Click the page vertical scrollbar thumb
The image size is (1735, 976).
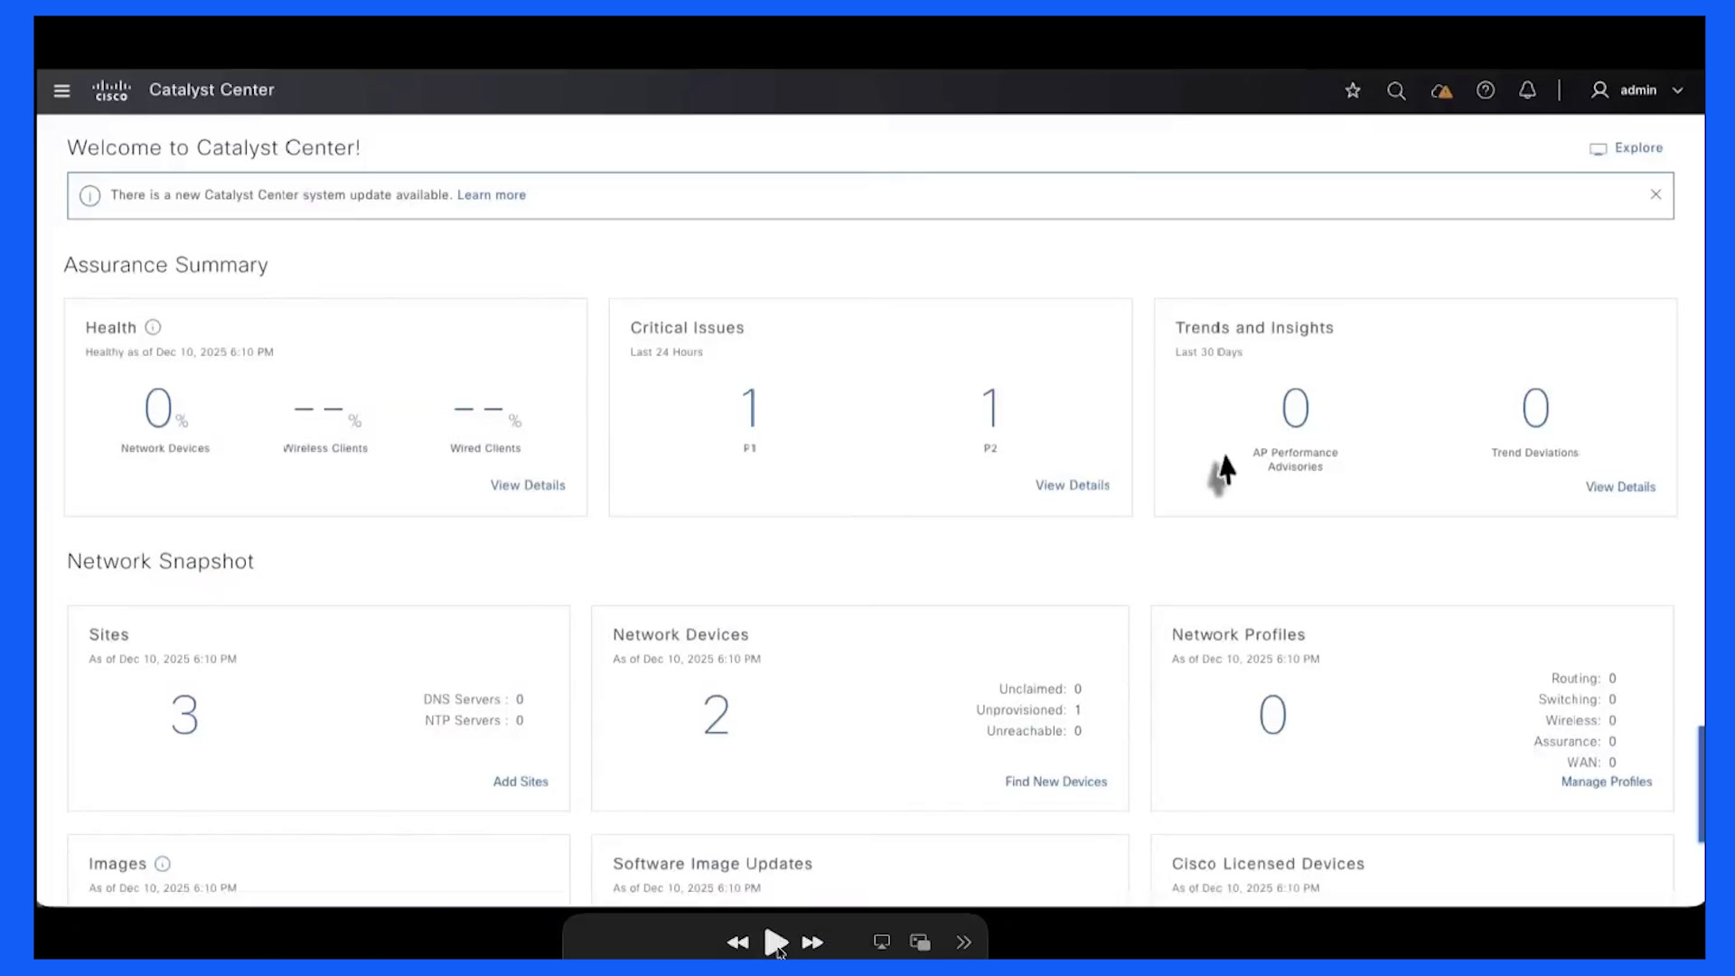pos(1701,784)
